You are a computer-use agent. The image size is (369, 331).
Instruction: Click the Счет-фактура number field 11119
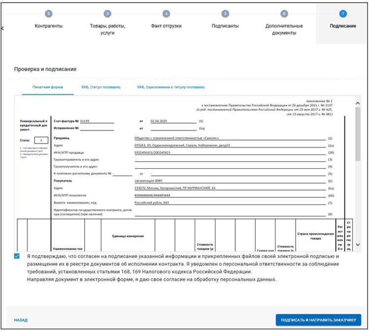pos(96,121)
